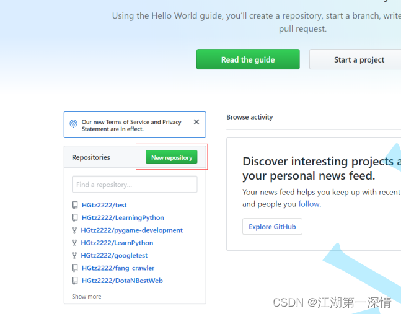Viewport: 401px width, 314px height.
Task: Show more repositories
Action: [x=86, y=297]
